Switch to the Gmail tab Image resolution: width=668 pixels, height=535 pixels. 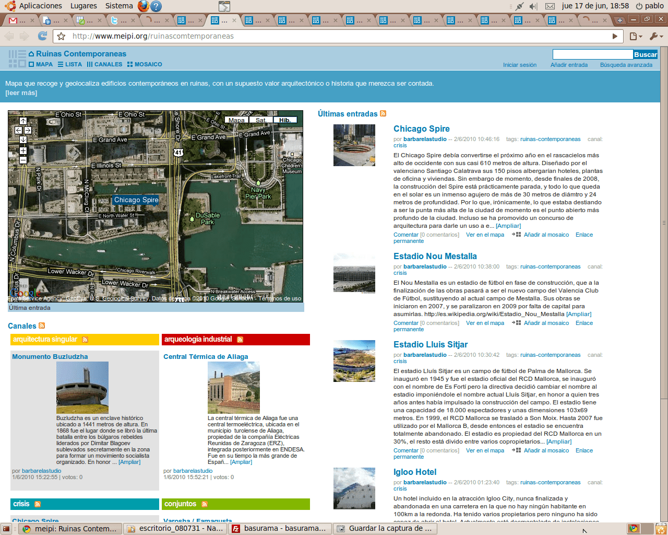click(x=21, y=20)
